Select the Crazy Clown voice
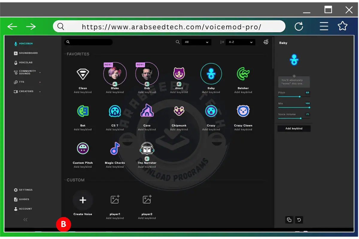The width and height of the screenshot is (359, 239). point(243,110)
